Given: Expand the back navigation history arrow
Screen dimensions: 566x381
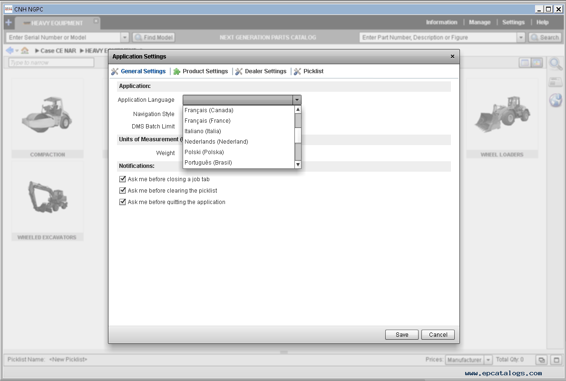Looking at the screenshot, I should coord(17,51).
